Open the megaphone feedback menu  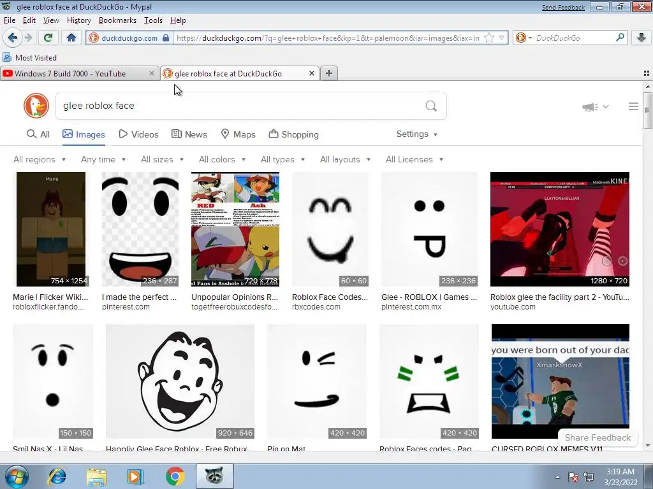click(x=595, y=107)
